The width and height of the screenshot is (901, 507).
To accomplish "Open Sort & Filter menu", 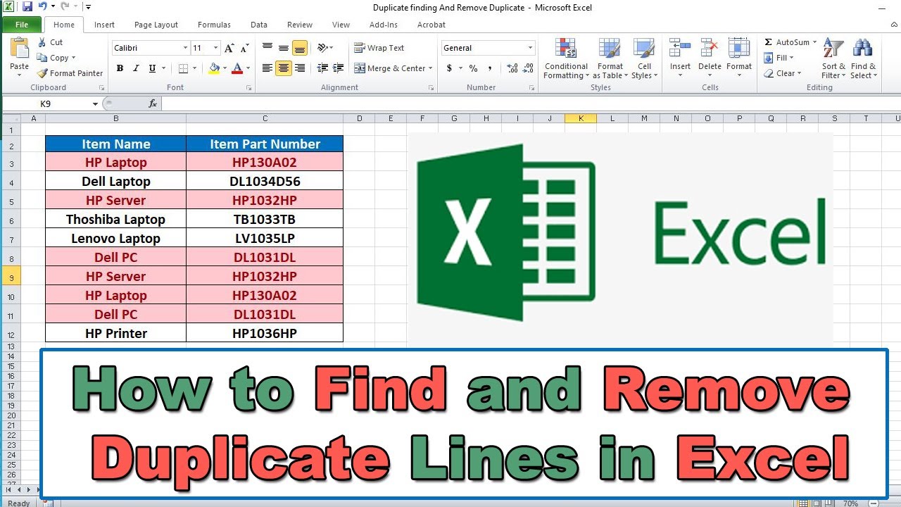I will (x=833, y=58).
